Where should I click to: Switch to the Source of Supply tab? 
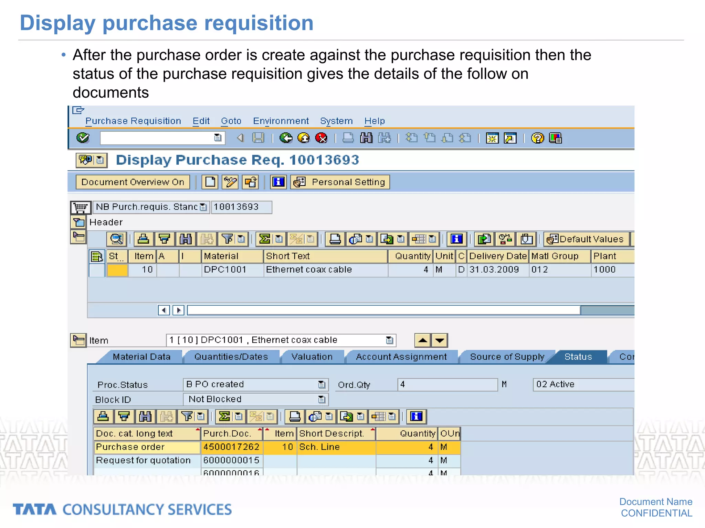click(507, 357)
